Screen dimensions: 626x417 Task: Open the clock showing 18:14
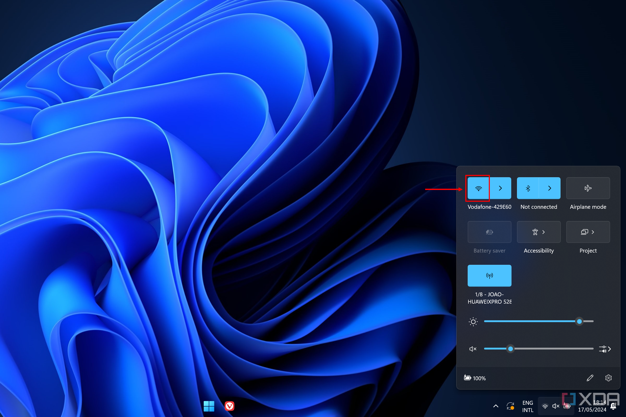(592, 406)
